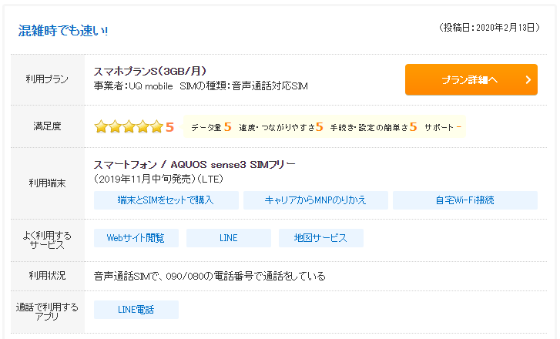Click the 利用端末 row label
The image size is (560, 339).
pyautogui.click(x=47, y=183)
